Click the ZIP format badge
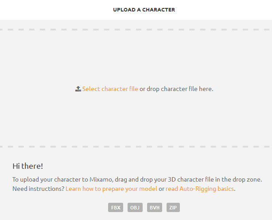The image size is (272, 220). [173, 207]
